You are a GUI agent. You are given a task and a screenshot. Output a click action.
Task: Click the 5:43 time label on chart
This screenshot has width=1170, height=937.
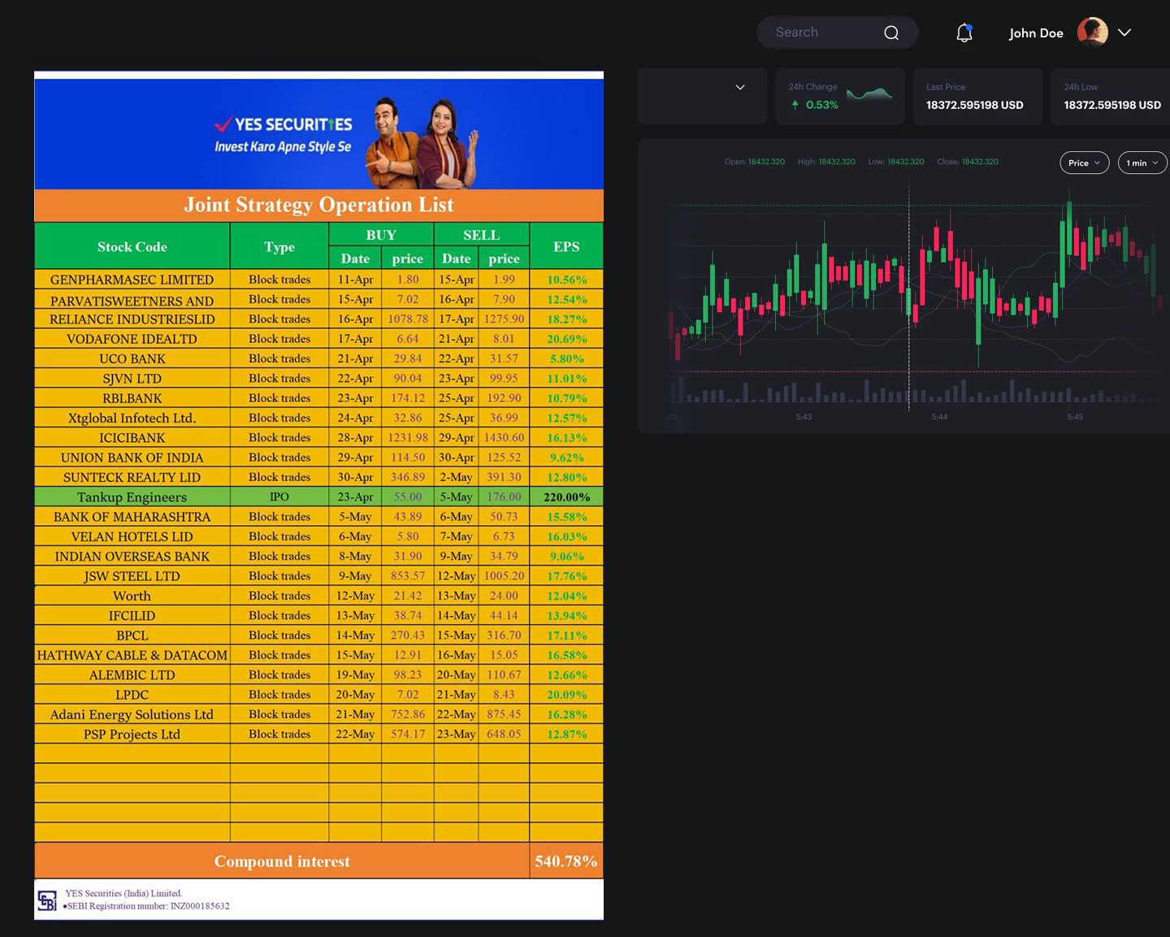point(804,417)
